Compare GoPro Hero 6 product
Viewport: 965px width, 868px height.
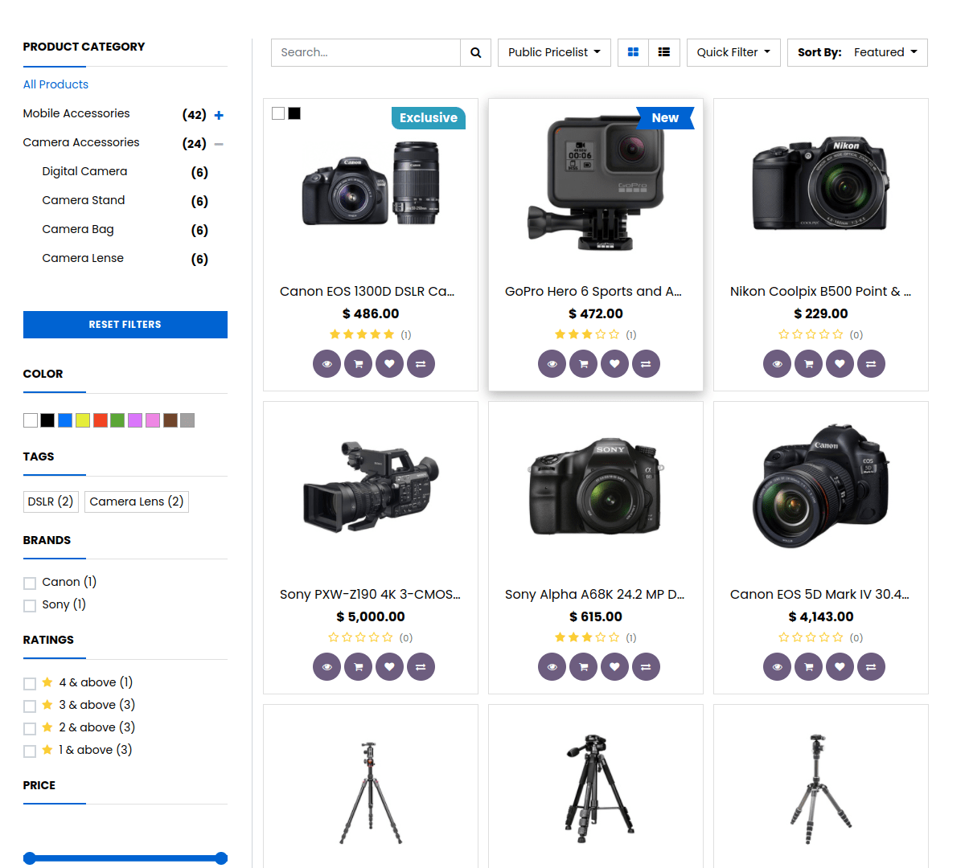[646, 363]
